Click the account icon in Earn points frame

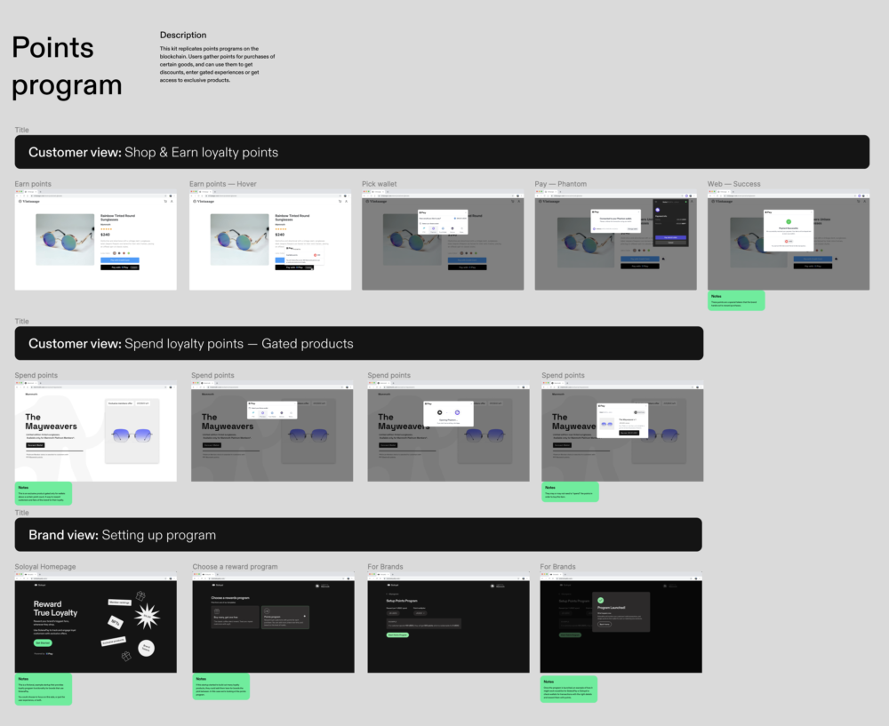tap(172, 201)
